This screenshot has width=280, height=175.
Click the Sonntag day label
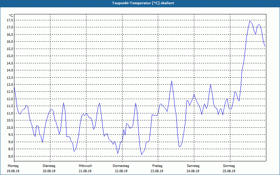[229, 166]
